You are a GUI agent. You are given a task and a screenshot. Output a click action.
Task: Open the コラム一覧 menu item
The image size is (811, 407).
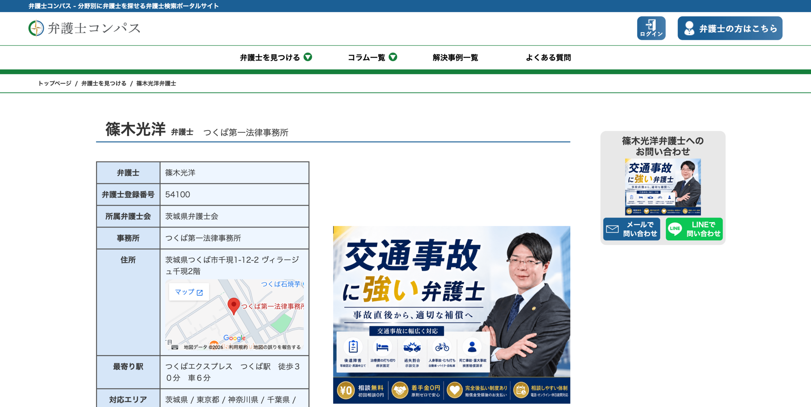[367, 58]
